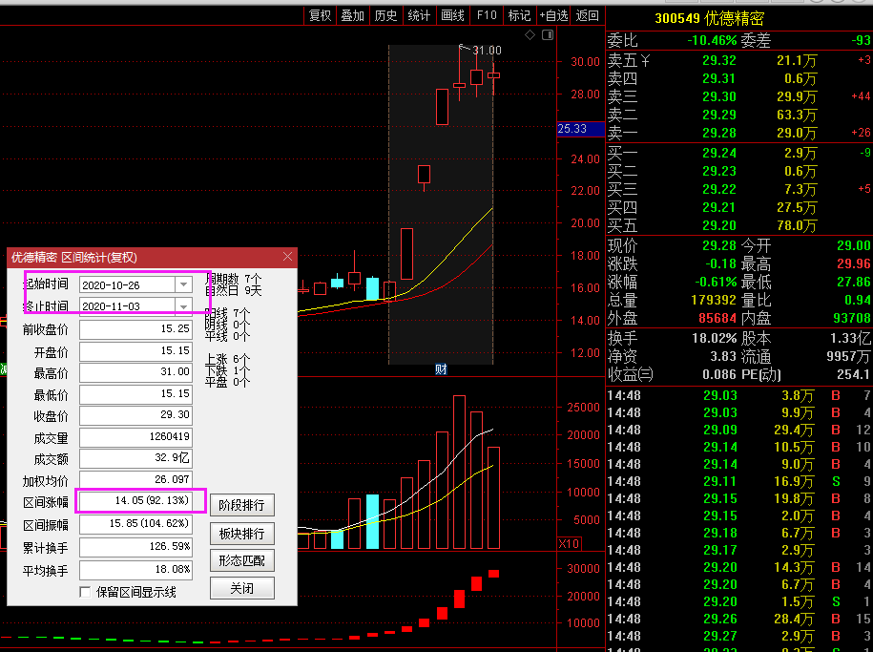Click the 关闭 button in the dialog
Image resolution: width=873 pixels, height=652 pixels.
[x=242, y=588]
